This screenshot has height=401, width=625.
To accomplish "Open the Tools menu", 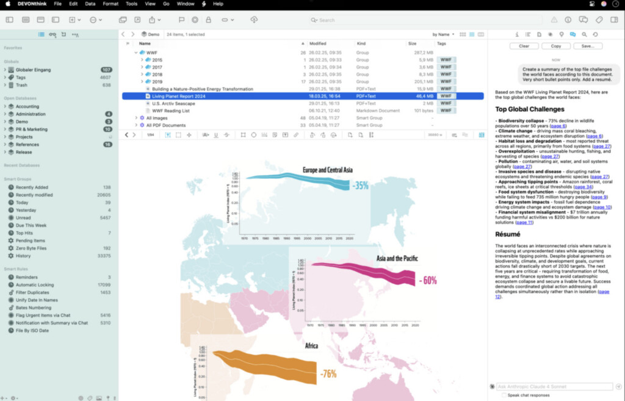I will (x=131, y=4).
